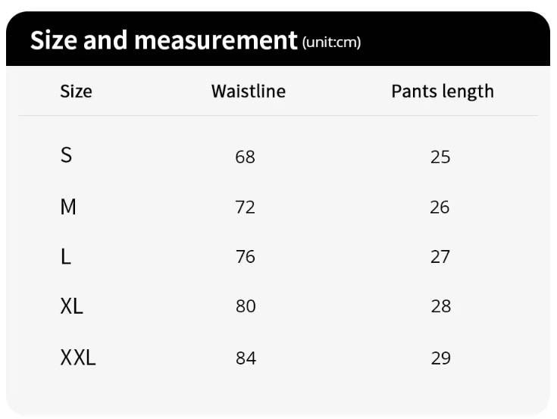Click waistline value 76
The image size is (557, 419).
pyautogui.click(x=246, y=257)
